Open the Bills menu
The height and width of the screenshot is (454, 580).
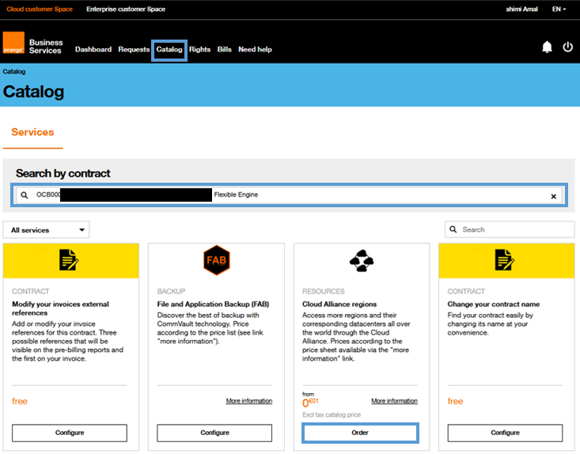pos(224,50)
